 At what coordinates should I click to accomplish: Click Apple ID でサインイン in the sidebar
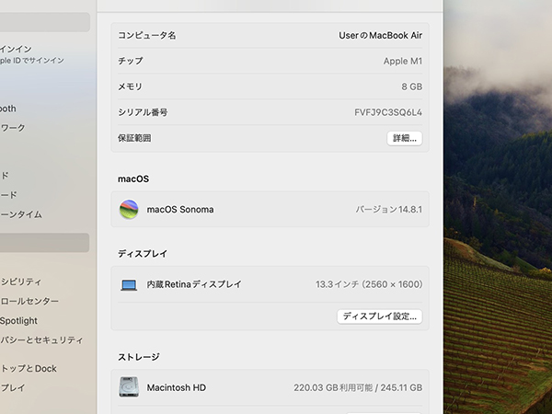click(31, 60)
